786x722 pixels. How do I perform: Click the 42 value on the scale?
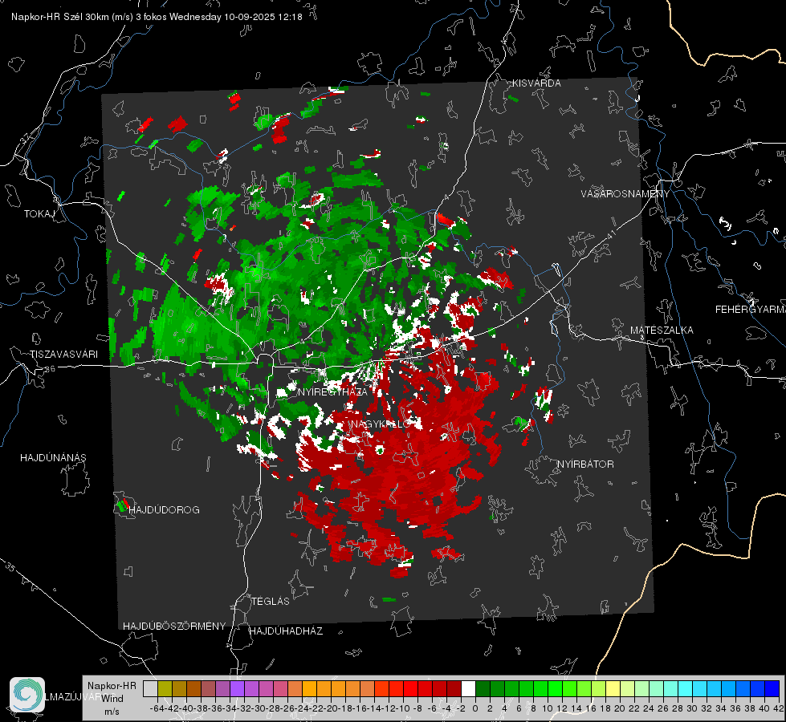(779, 708)
